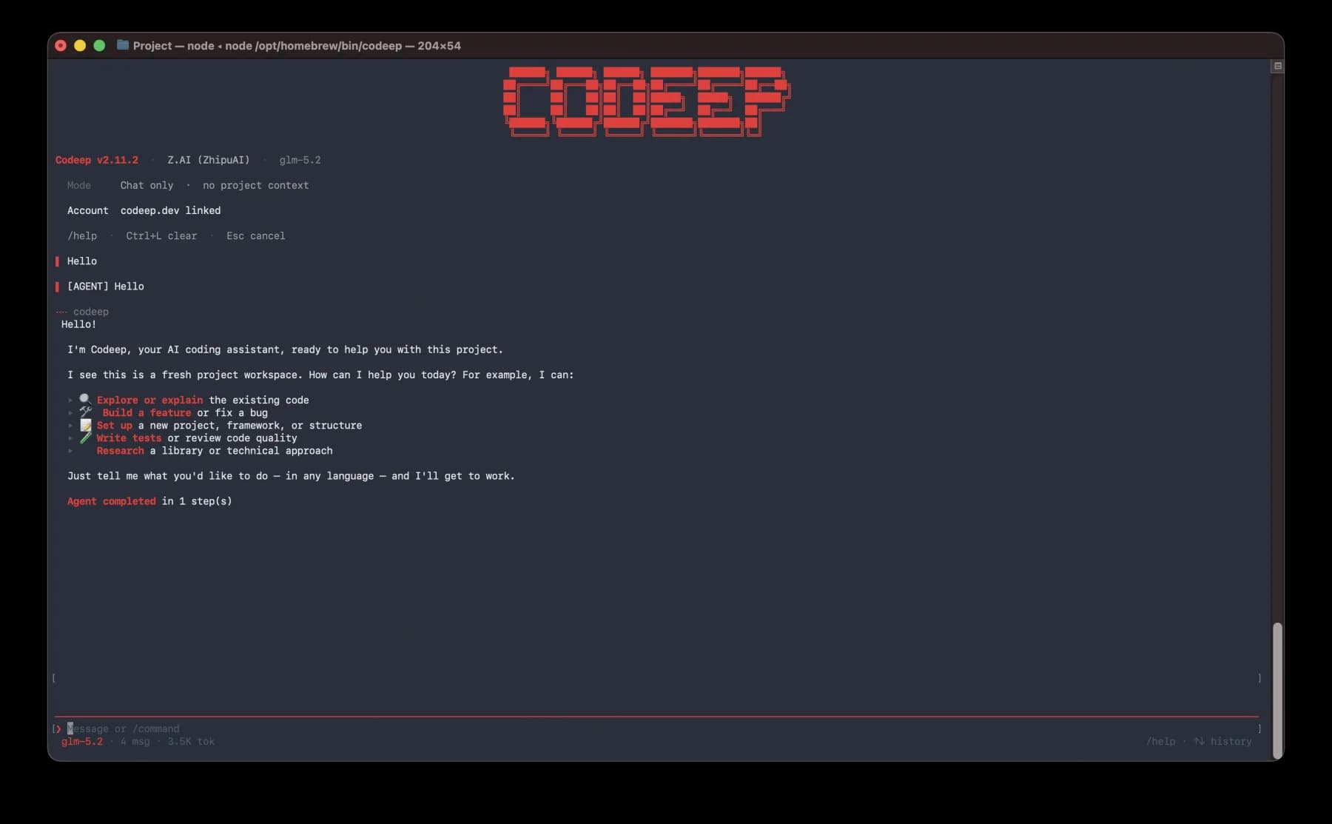Screen dimensions: 1332x824
Task: Click the bullet arrow before Research
Action: [x=70, y=450]
